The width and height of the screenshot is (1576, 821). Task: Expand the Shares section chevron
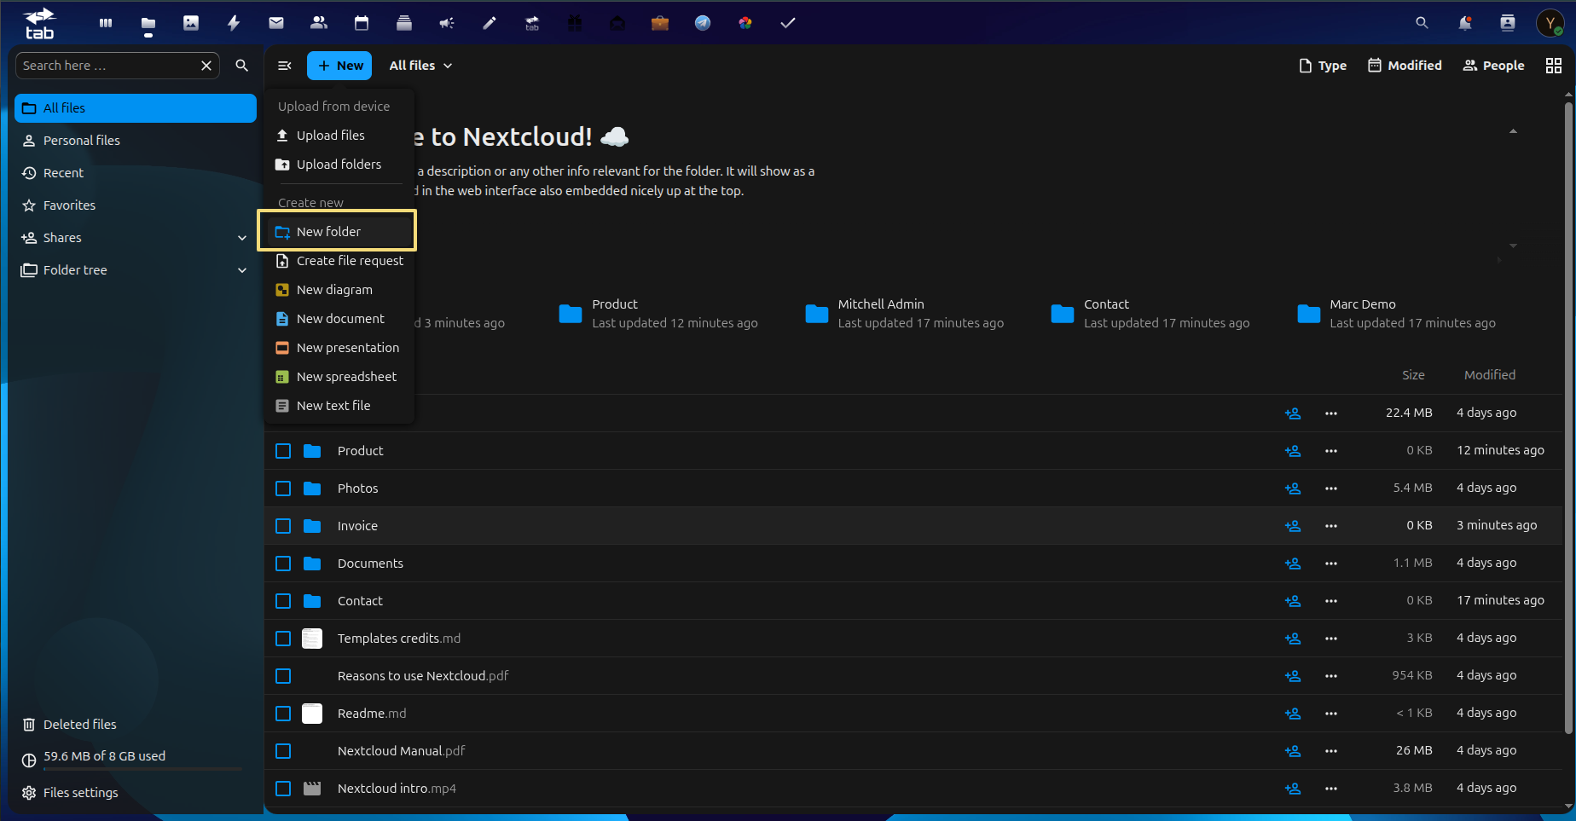point(242,238)
